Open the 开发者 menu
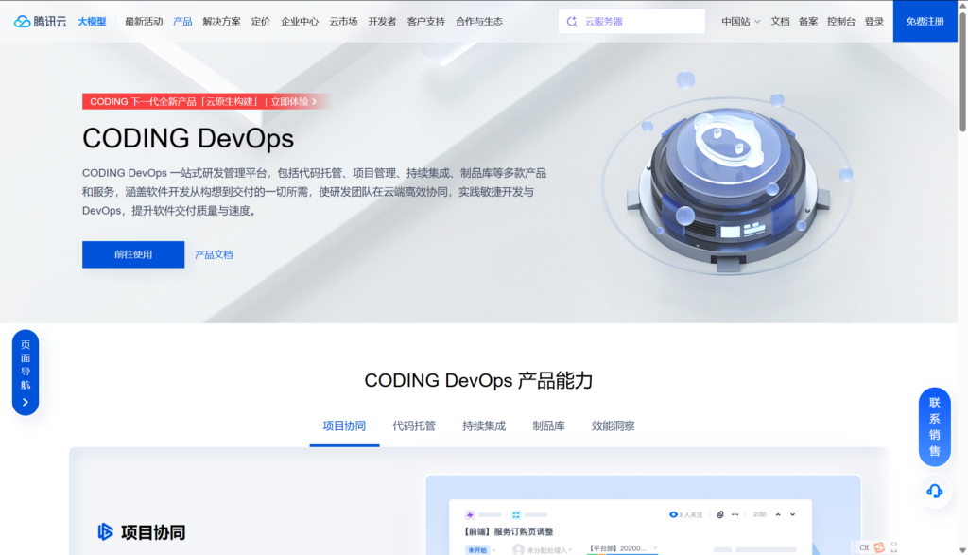Viewport: 968px width, 555px height. [x=382, y=22]
